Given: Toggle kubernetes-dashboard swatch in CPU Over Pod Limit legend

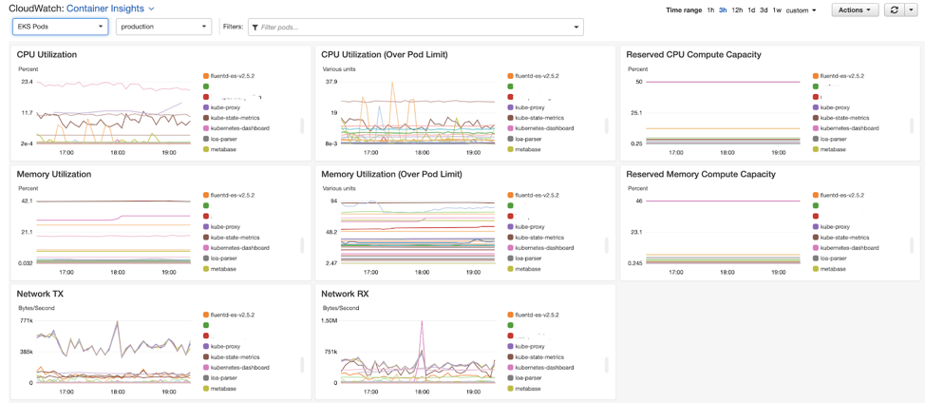Looking at the screenshot, I should click(510, 128).
